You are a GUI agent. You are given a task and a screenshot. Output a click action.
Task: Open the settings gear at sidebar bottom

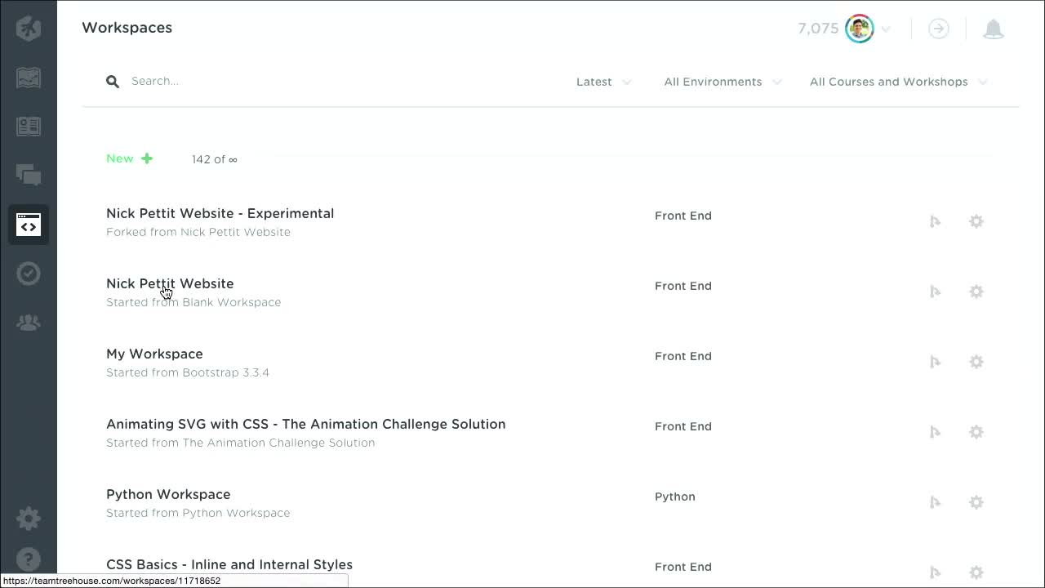29,518
